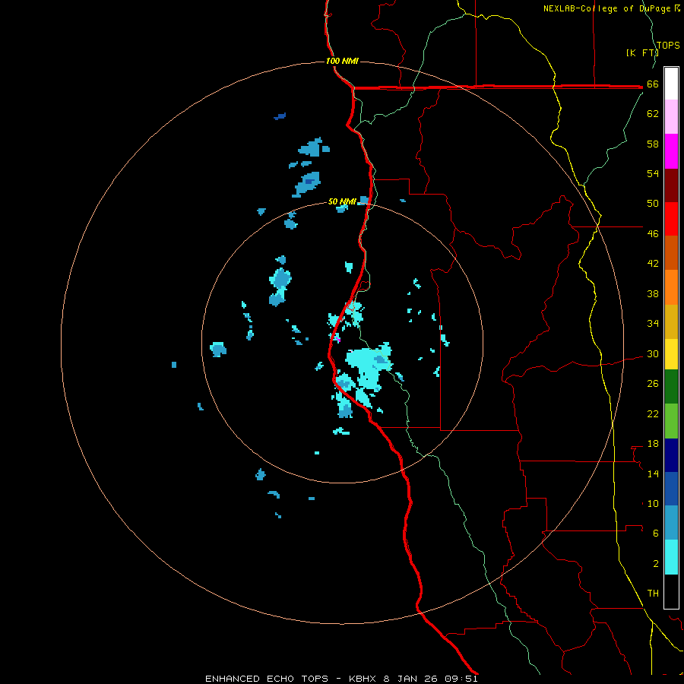Click the largest cyan echo-top blob
This screenshot has width=684, height=684.
pyautogui.click(x=369, y=366)
